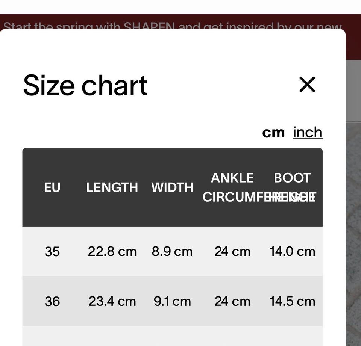Switch measurements to inch
The image size is (361, 346).
[307, 132]
